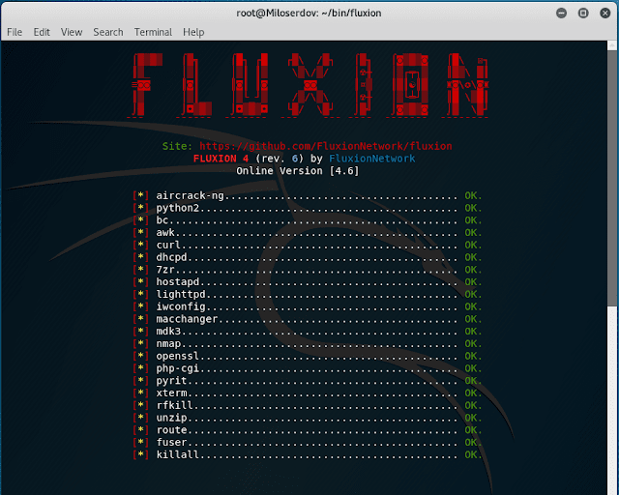Open the Edit menu
Viewport: 619px width, 495px height.
pos(42,32)
